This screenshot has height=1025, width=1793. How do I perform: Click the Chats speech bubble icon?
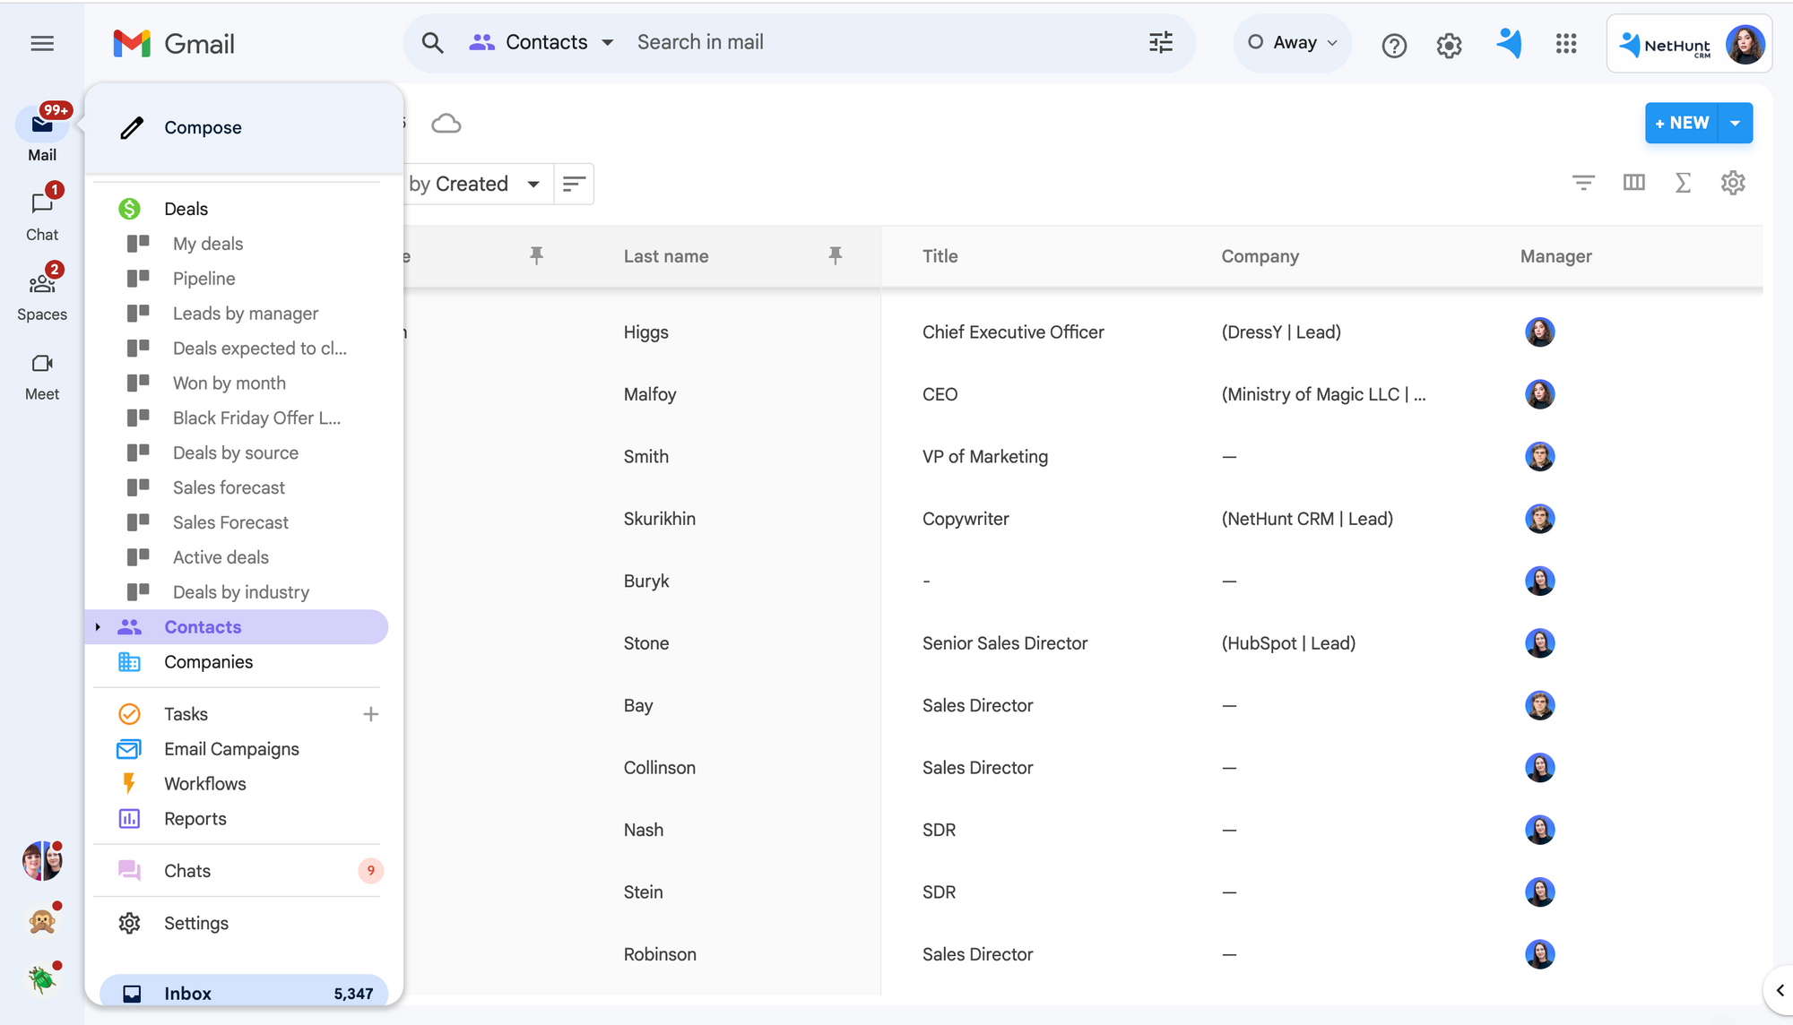pos(131,871)
